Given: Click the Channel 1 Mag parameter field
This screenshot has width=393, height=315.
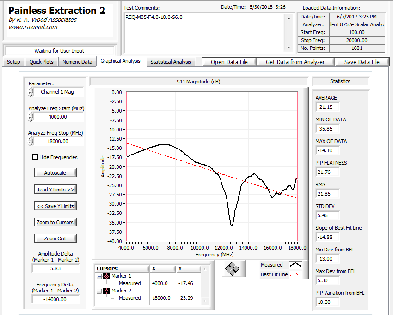Looking at the screenshot, I should click(x=58, y=92).
